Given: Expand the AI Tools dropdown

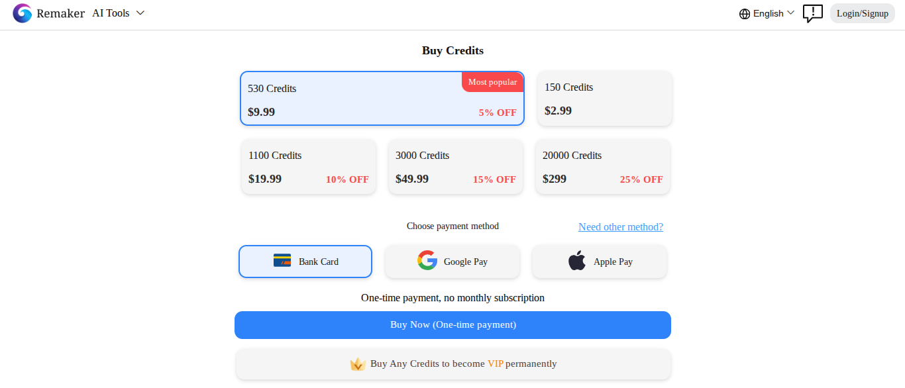Looking at the screenshot, I should 118,13.
